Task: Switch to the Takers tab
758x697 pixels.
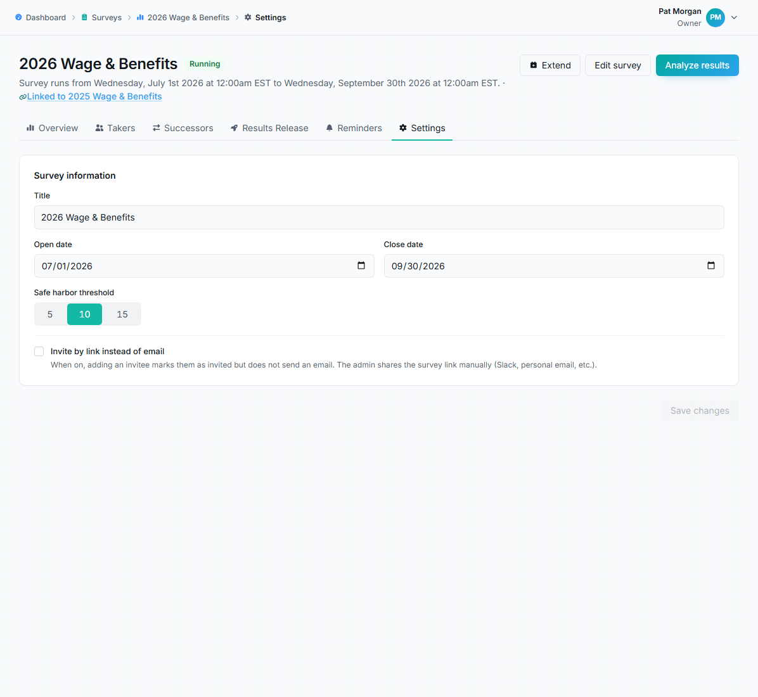Action: pos(115,128)
